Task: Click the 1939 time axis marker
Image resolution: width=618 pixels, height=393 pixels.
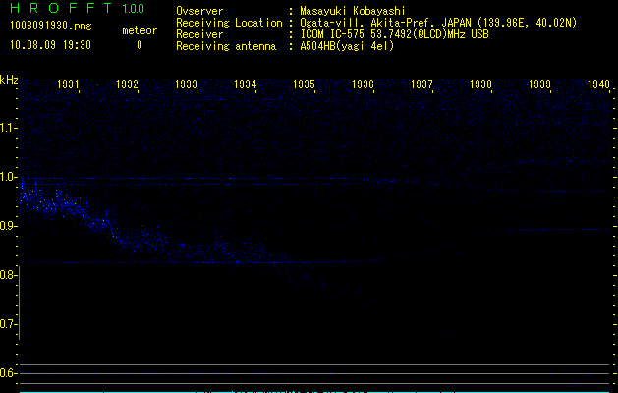Action: click(x=539, y=84)
